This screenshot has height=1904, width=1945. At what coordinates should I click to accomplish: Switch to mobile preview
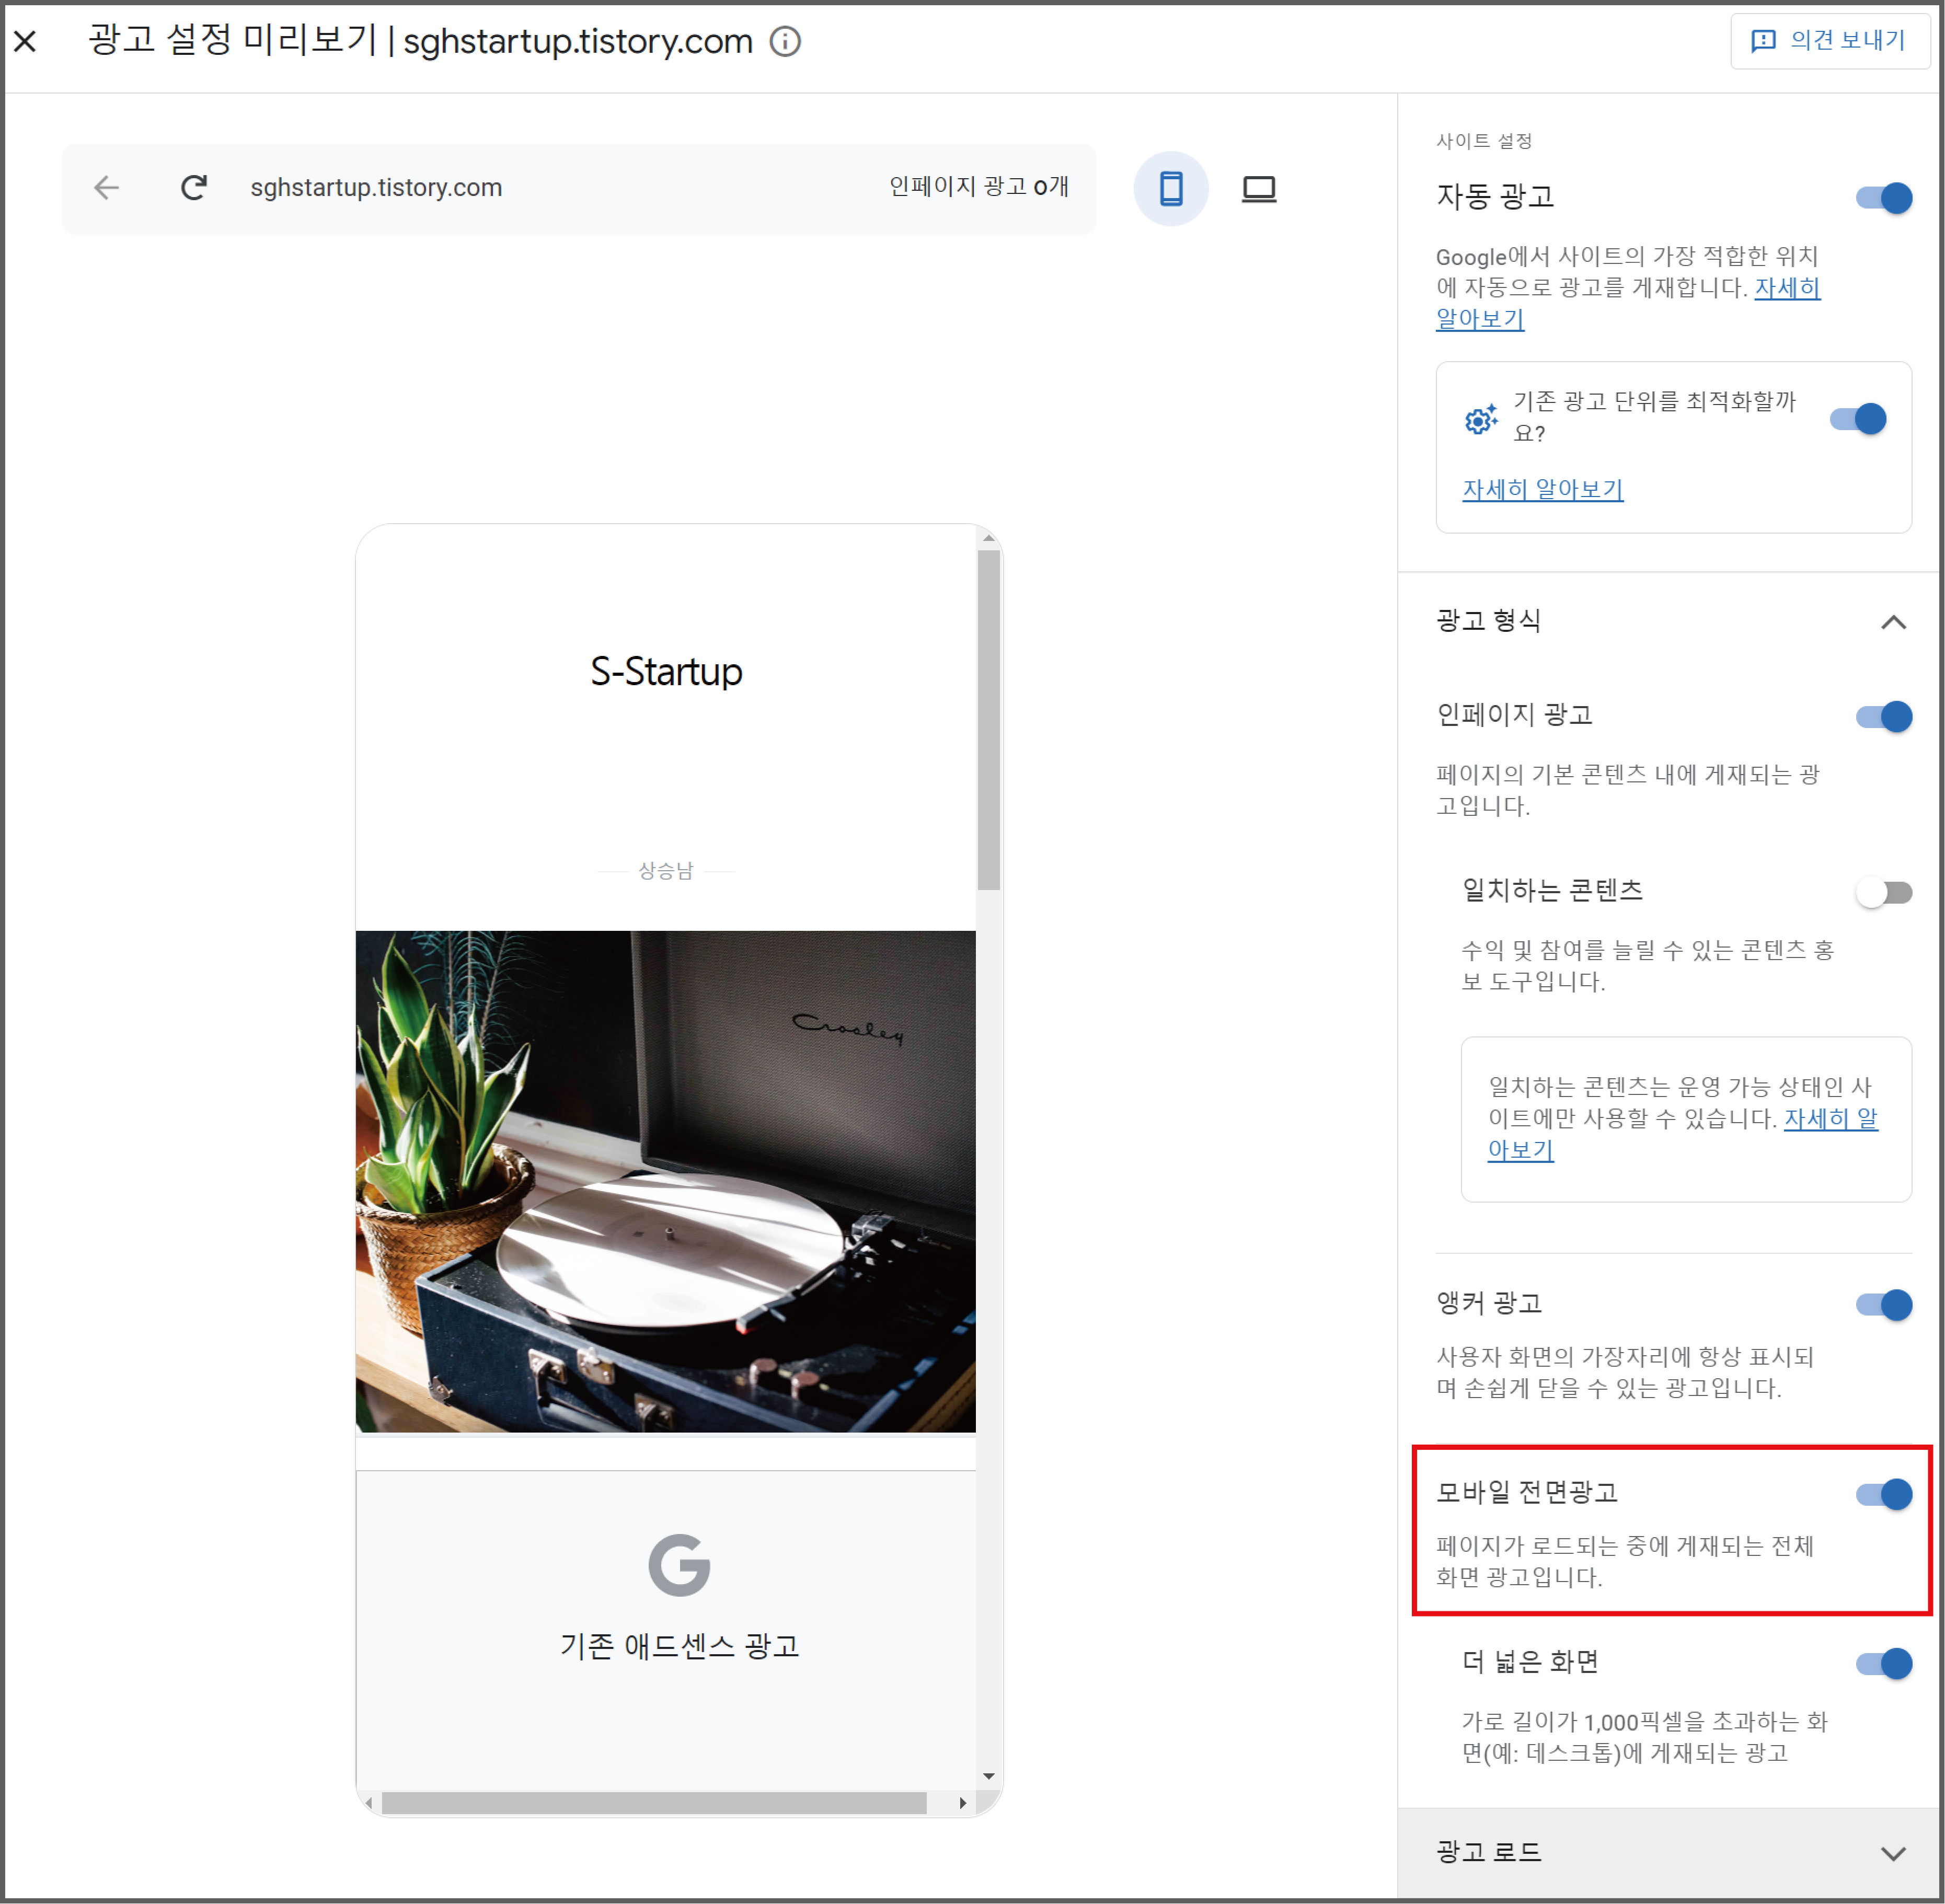[1171, 188]
